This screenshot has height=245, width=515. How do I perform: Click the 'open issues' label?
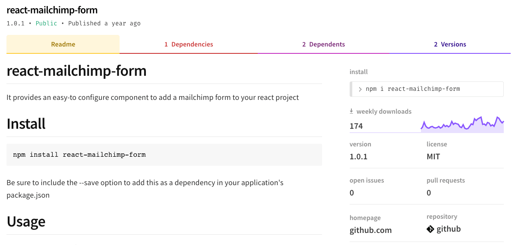(367, 180)
